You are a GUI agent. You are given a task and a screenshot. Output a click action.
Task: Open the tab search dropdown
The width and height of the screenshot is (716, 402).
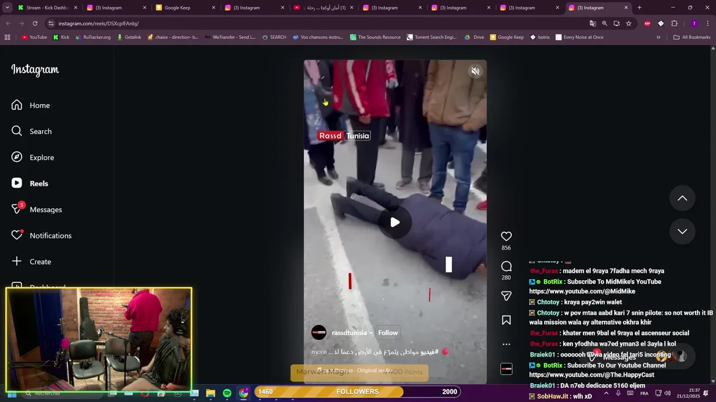[7, 8]
